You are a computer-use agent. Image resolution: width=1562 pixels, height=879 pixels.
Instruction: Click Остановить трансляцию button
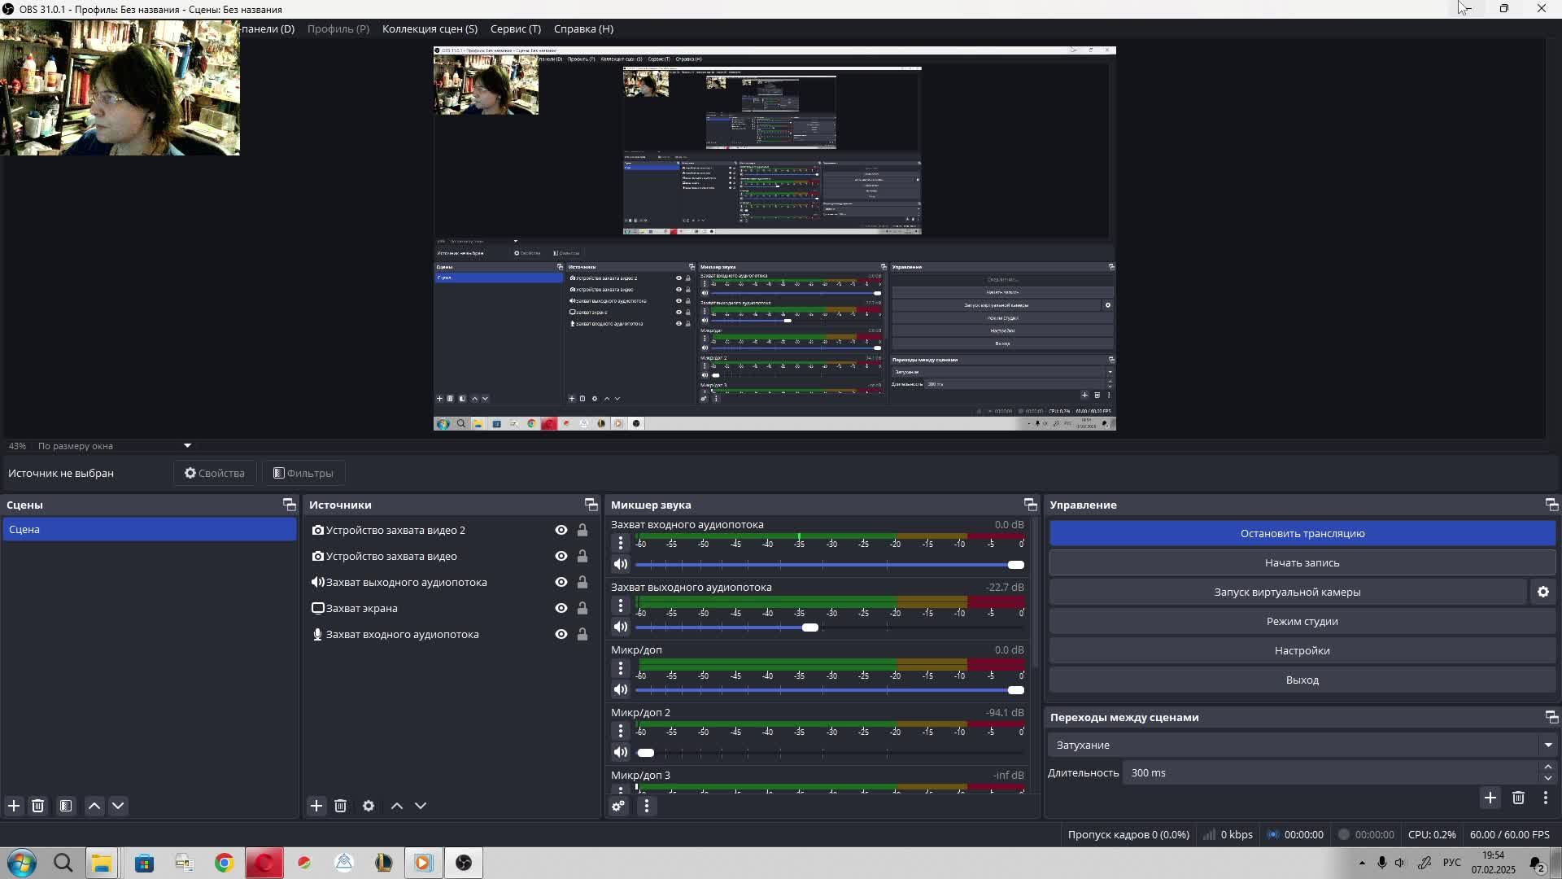pyautogui.click(x=1302, y=533)
